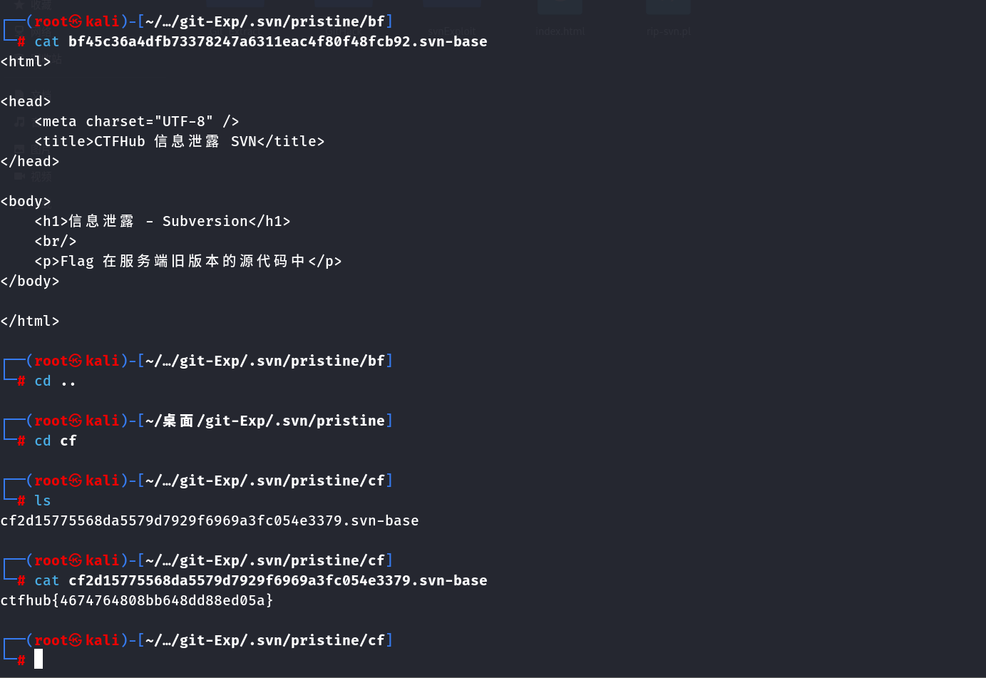This screenshot has height=678, width=986.
Task: Click the "cd .." command text
Action: click(55, 381)
